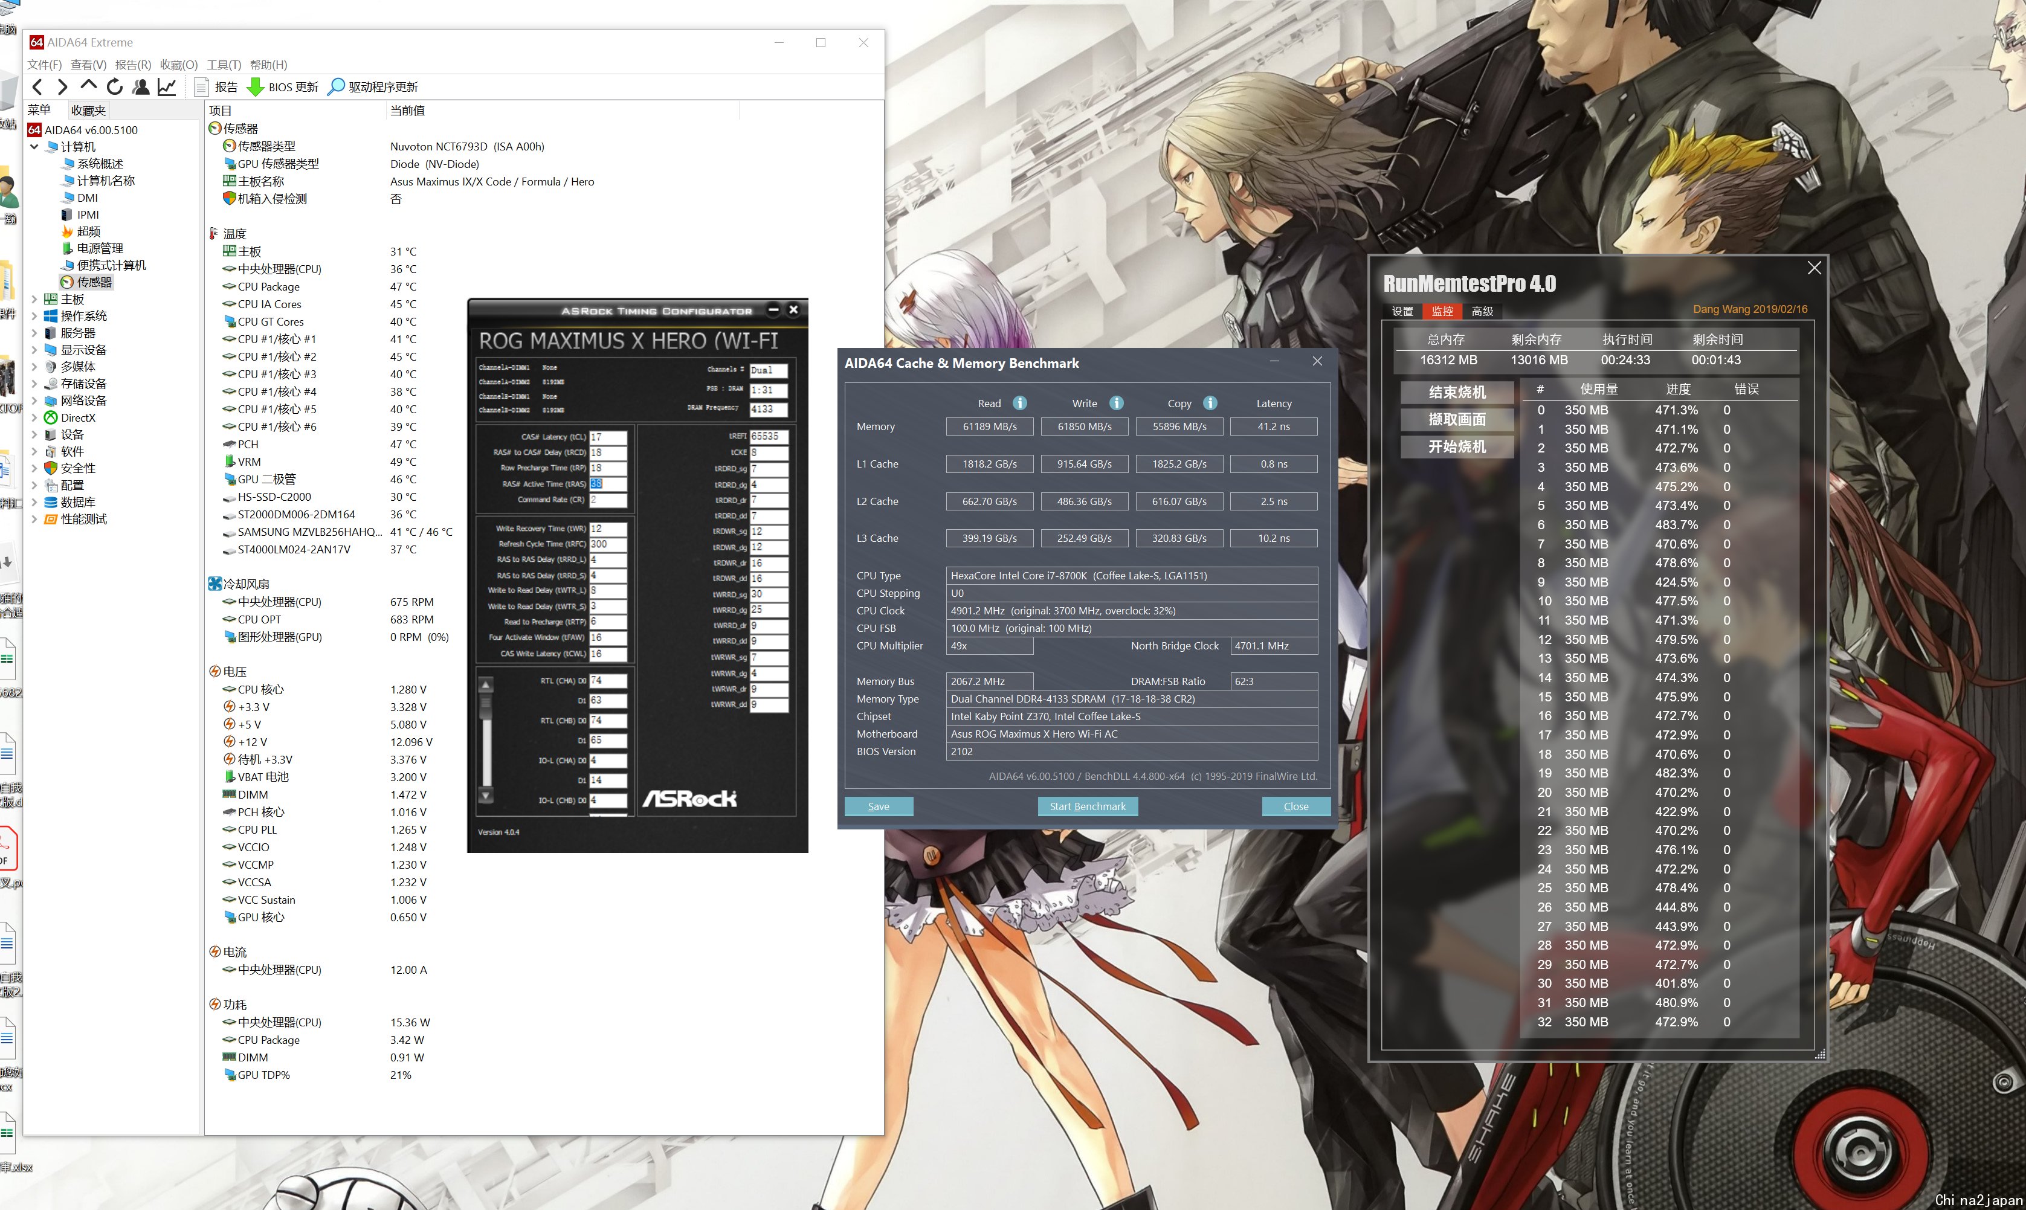Click the 项目 column header
The image size is (2026, 1210).
tap(220, 111)
